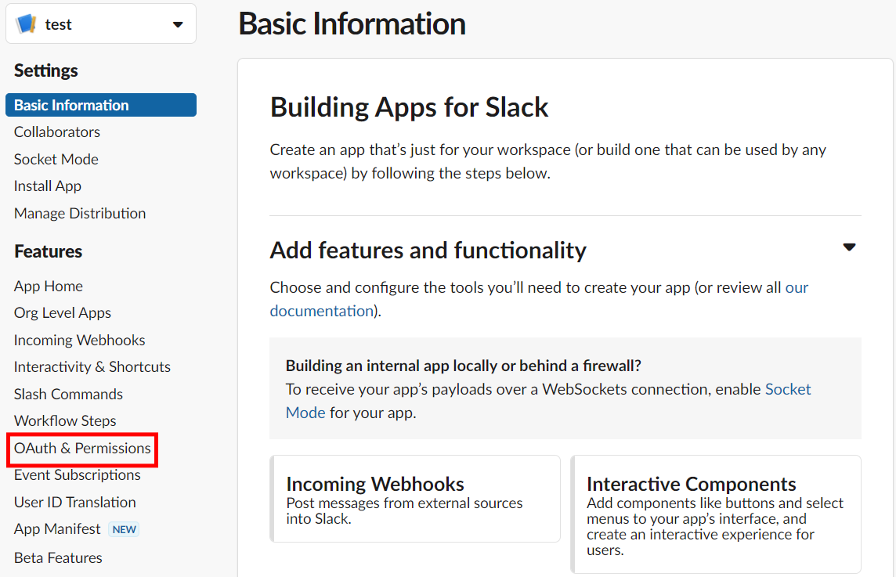Open the Interactive Components feature card
The height and width of the screenshot is (577, 896).
pyautogui.click(x=716, y=514)
